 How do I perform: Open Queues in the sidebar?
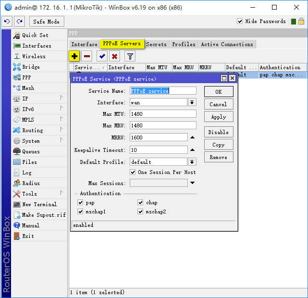coord(39,151)
